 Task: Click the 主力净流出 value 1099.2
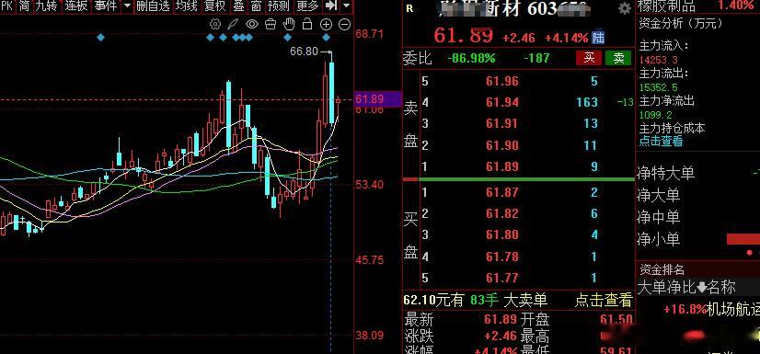point(655,115)
